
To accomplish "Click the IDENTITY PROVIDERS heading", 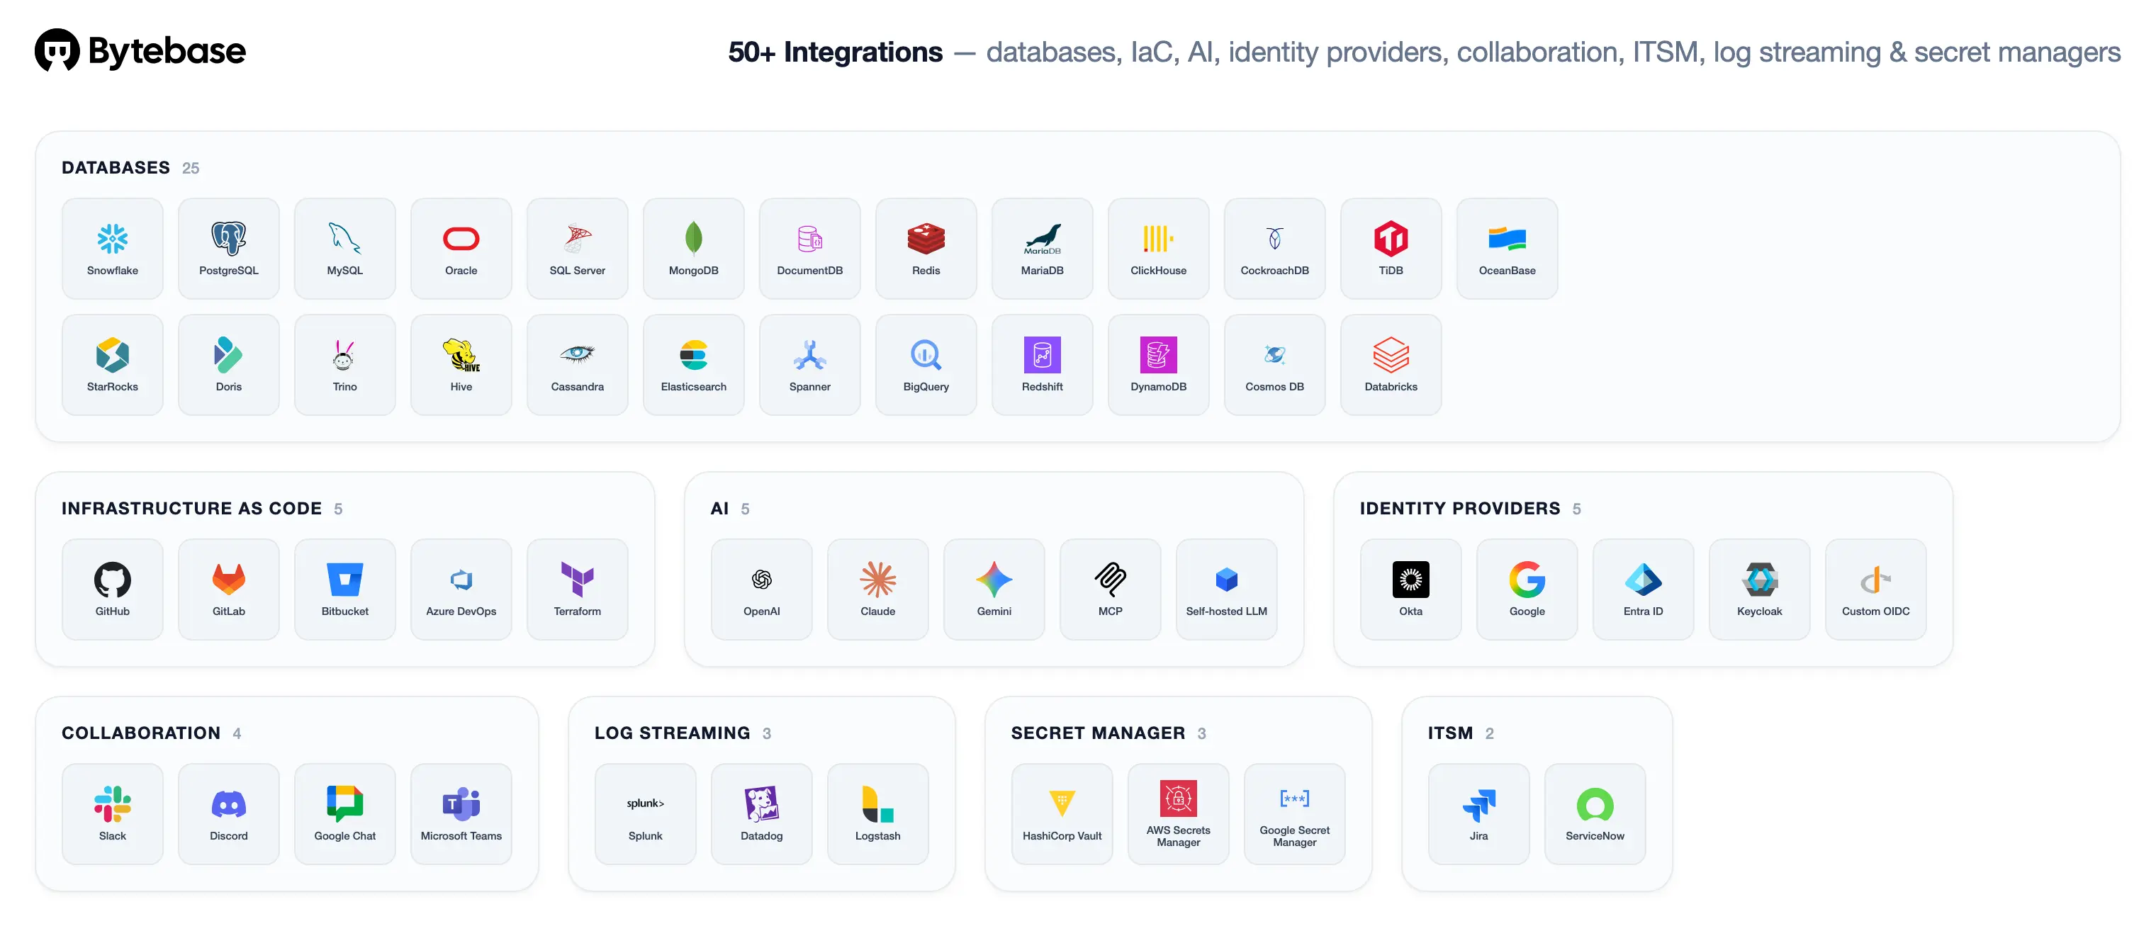I will 1459,509.
